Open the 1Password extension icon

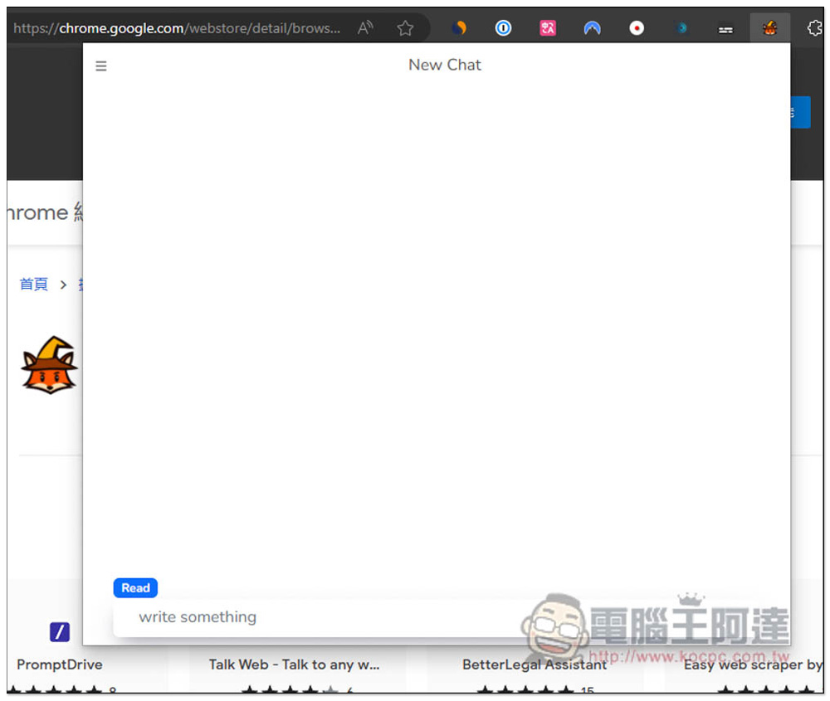pos(504,27)
